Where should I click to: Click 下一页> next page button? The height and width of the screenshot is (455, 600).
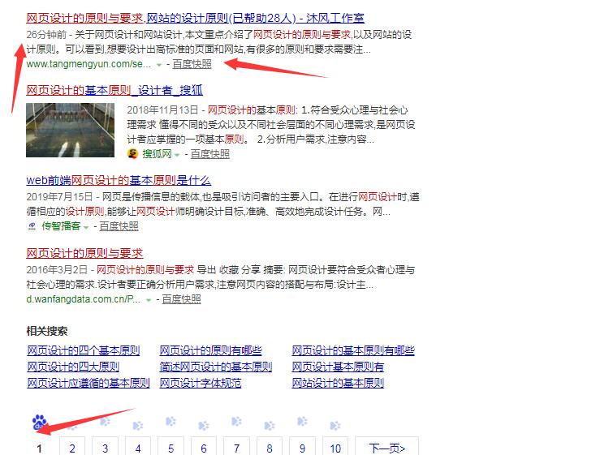pyautogui.click(x=386, y=448)
